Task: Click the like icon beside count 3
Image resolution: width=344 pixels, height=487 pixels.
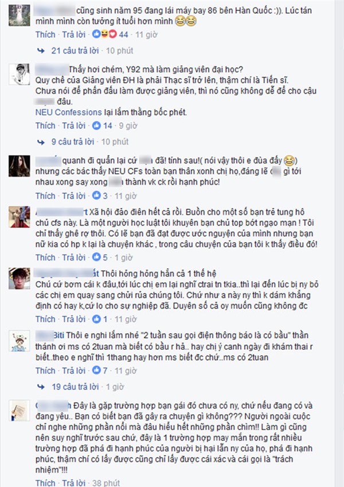Action: click(96, 196)
